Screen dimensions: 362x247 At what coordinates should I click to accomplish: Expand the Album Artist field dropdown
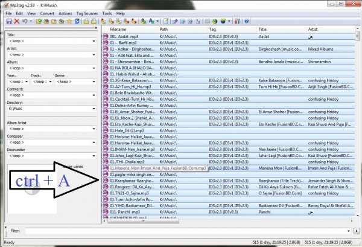coord(94,129)
